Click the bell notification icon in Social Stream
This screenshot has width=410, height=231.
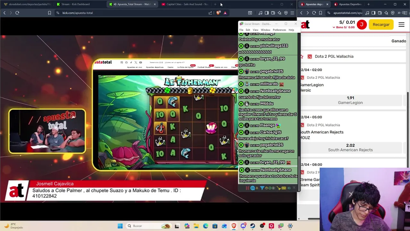pyautogui.click(x=257, y=188)
